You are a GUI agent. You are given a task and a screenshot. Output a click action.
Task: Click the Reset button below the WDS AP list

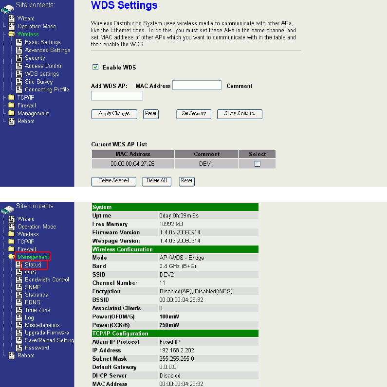(186, 181)
